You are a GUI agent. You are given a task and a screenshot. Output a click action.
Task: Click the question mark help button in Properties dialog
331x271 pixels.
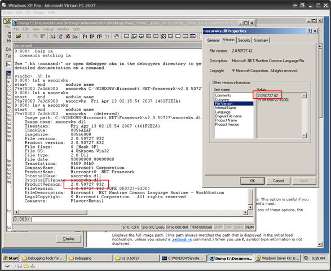pyautogui.click(x=309, y=31)
